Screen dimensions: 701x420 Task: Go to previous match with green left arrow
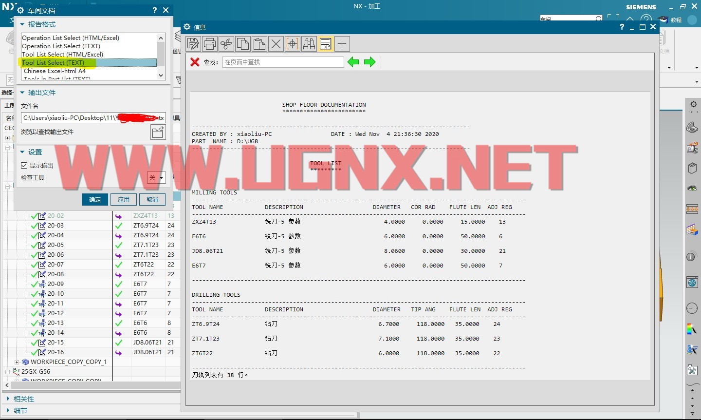[x=353, y=62]
